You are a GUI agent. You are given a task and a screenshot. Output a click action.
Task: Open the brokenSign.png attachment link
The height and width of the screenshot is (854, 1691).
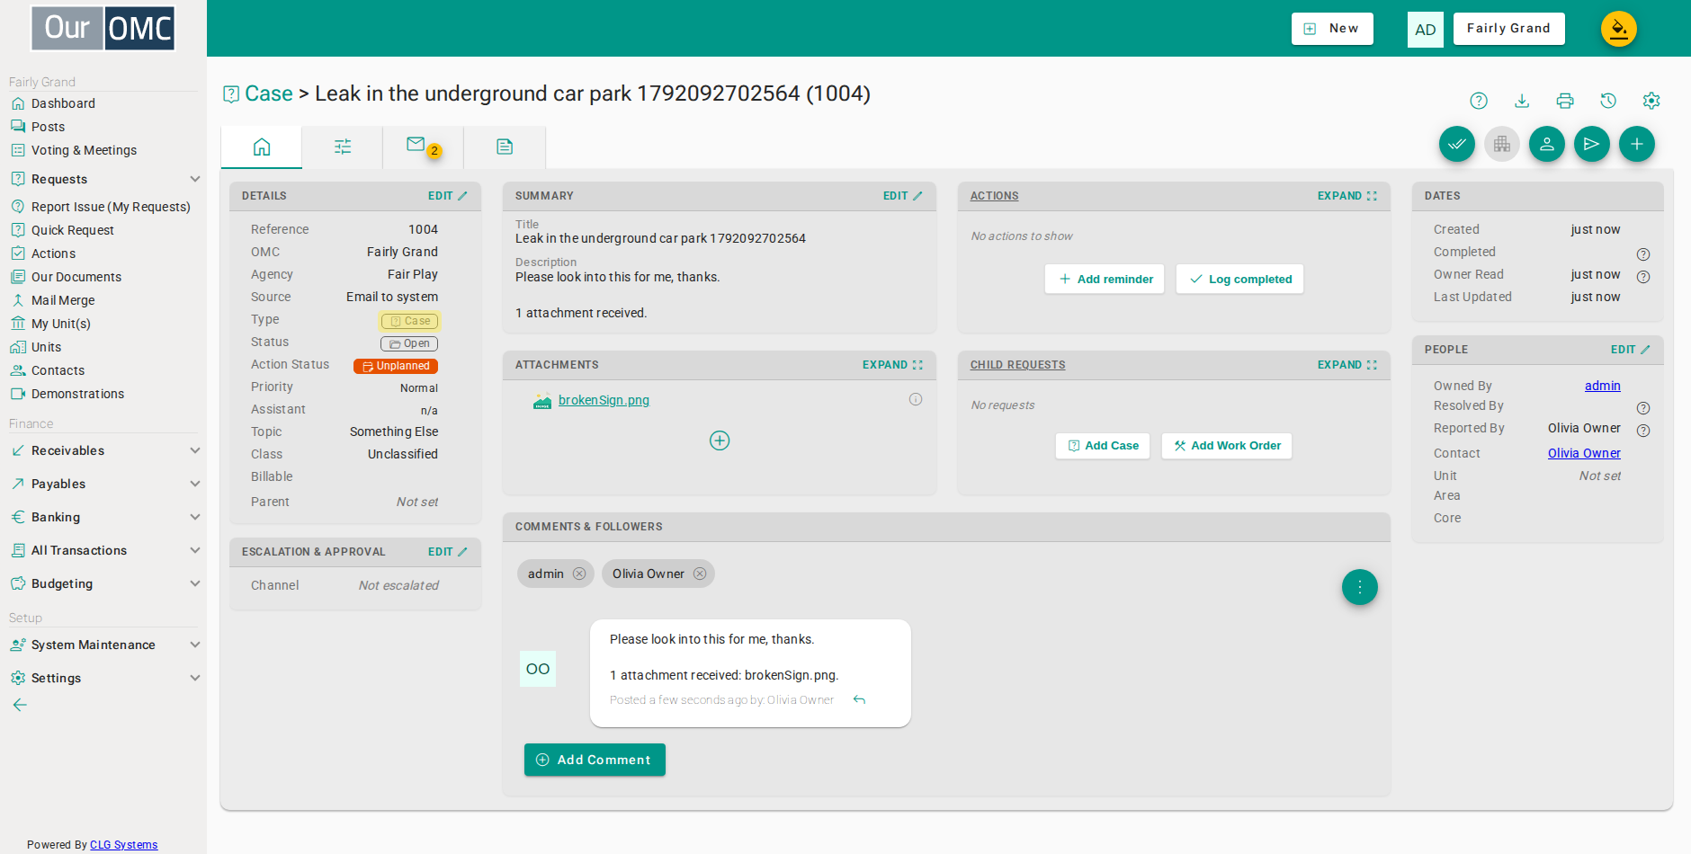coord(604,400)
